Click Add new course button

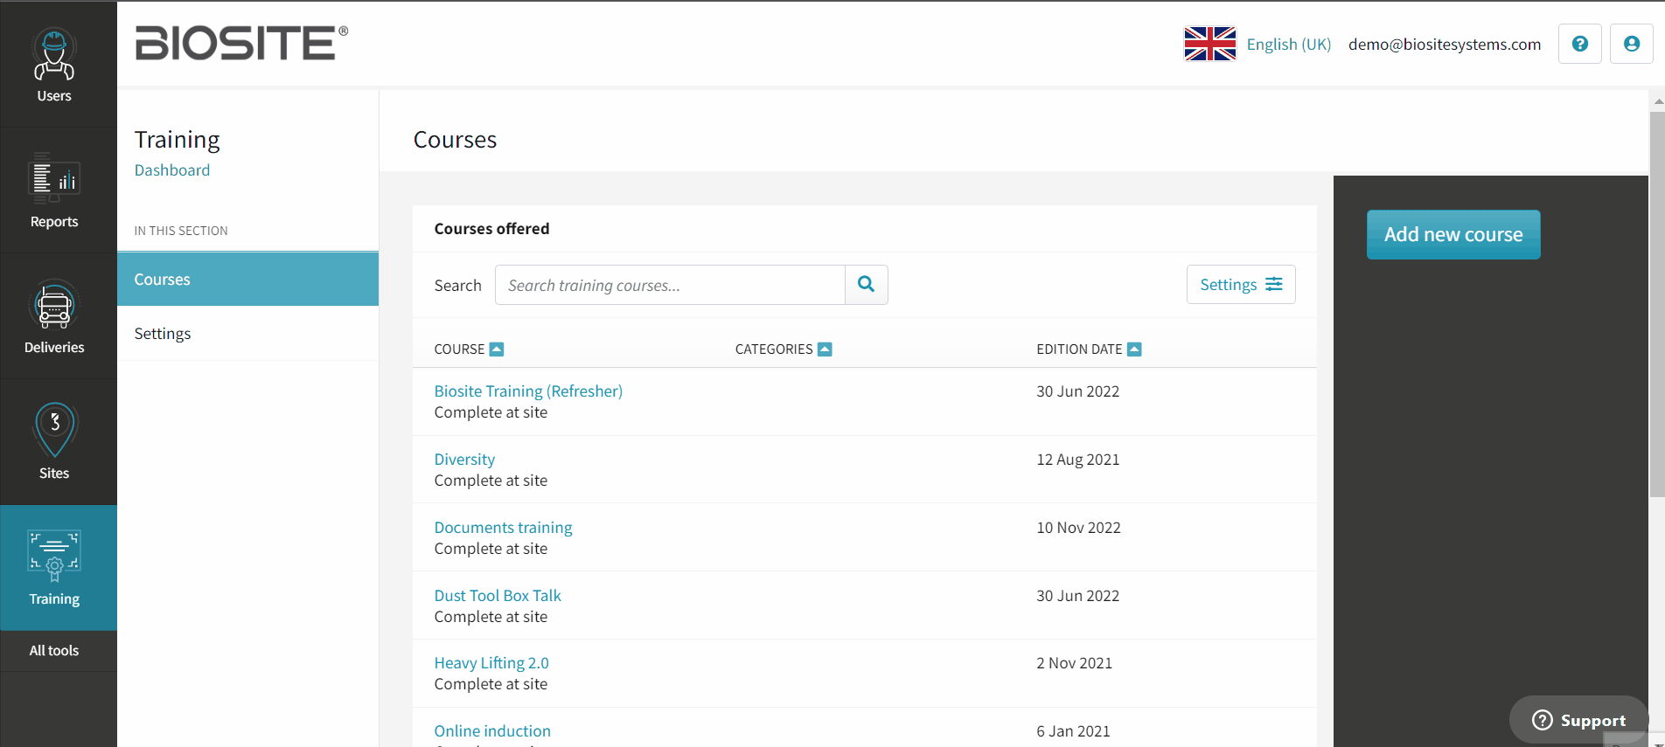click(x=1453, y=234)
